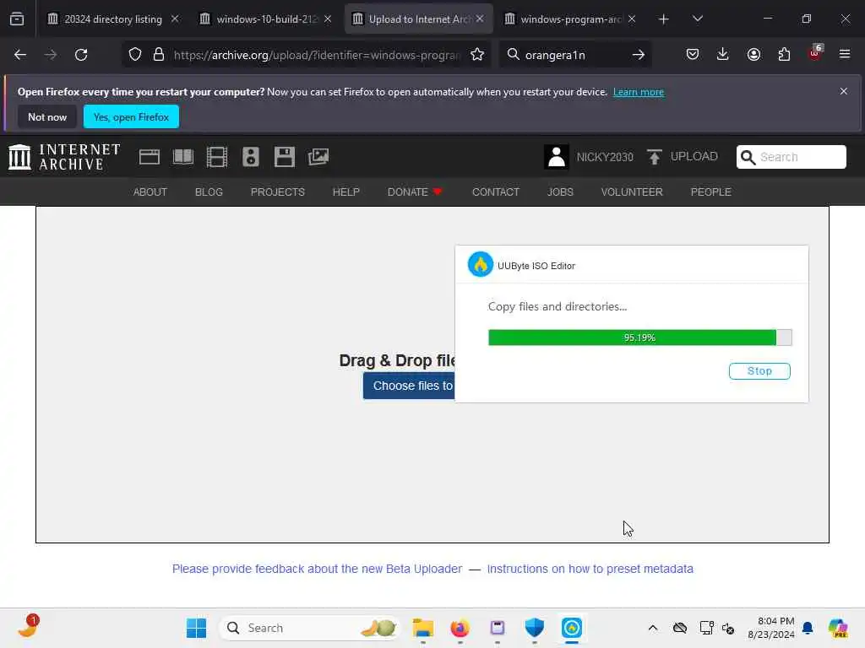Open UUByte ISO Editor taskbar icon
The height and width of the screenshot is (648, 865).
click(x=572, y=628)
